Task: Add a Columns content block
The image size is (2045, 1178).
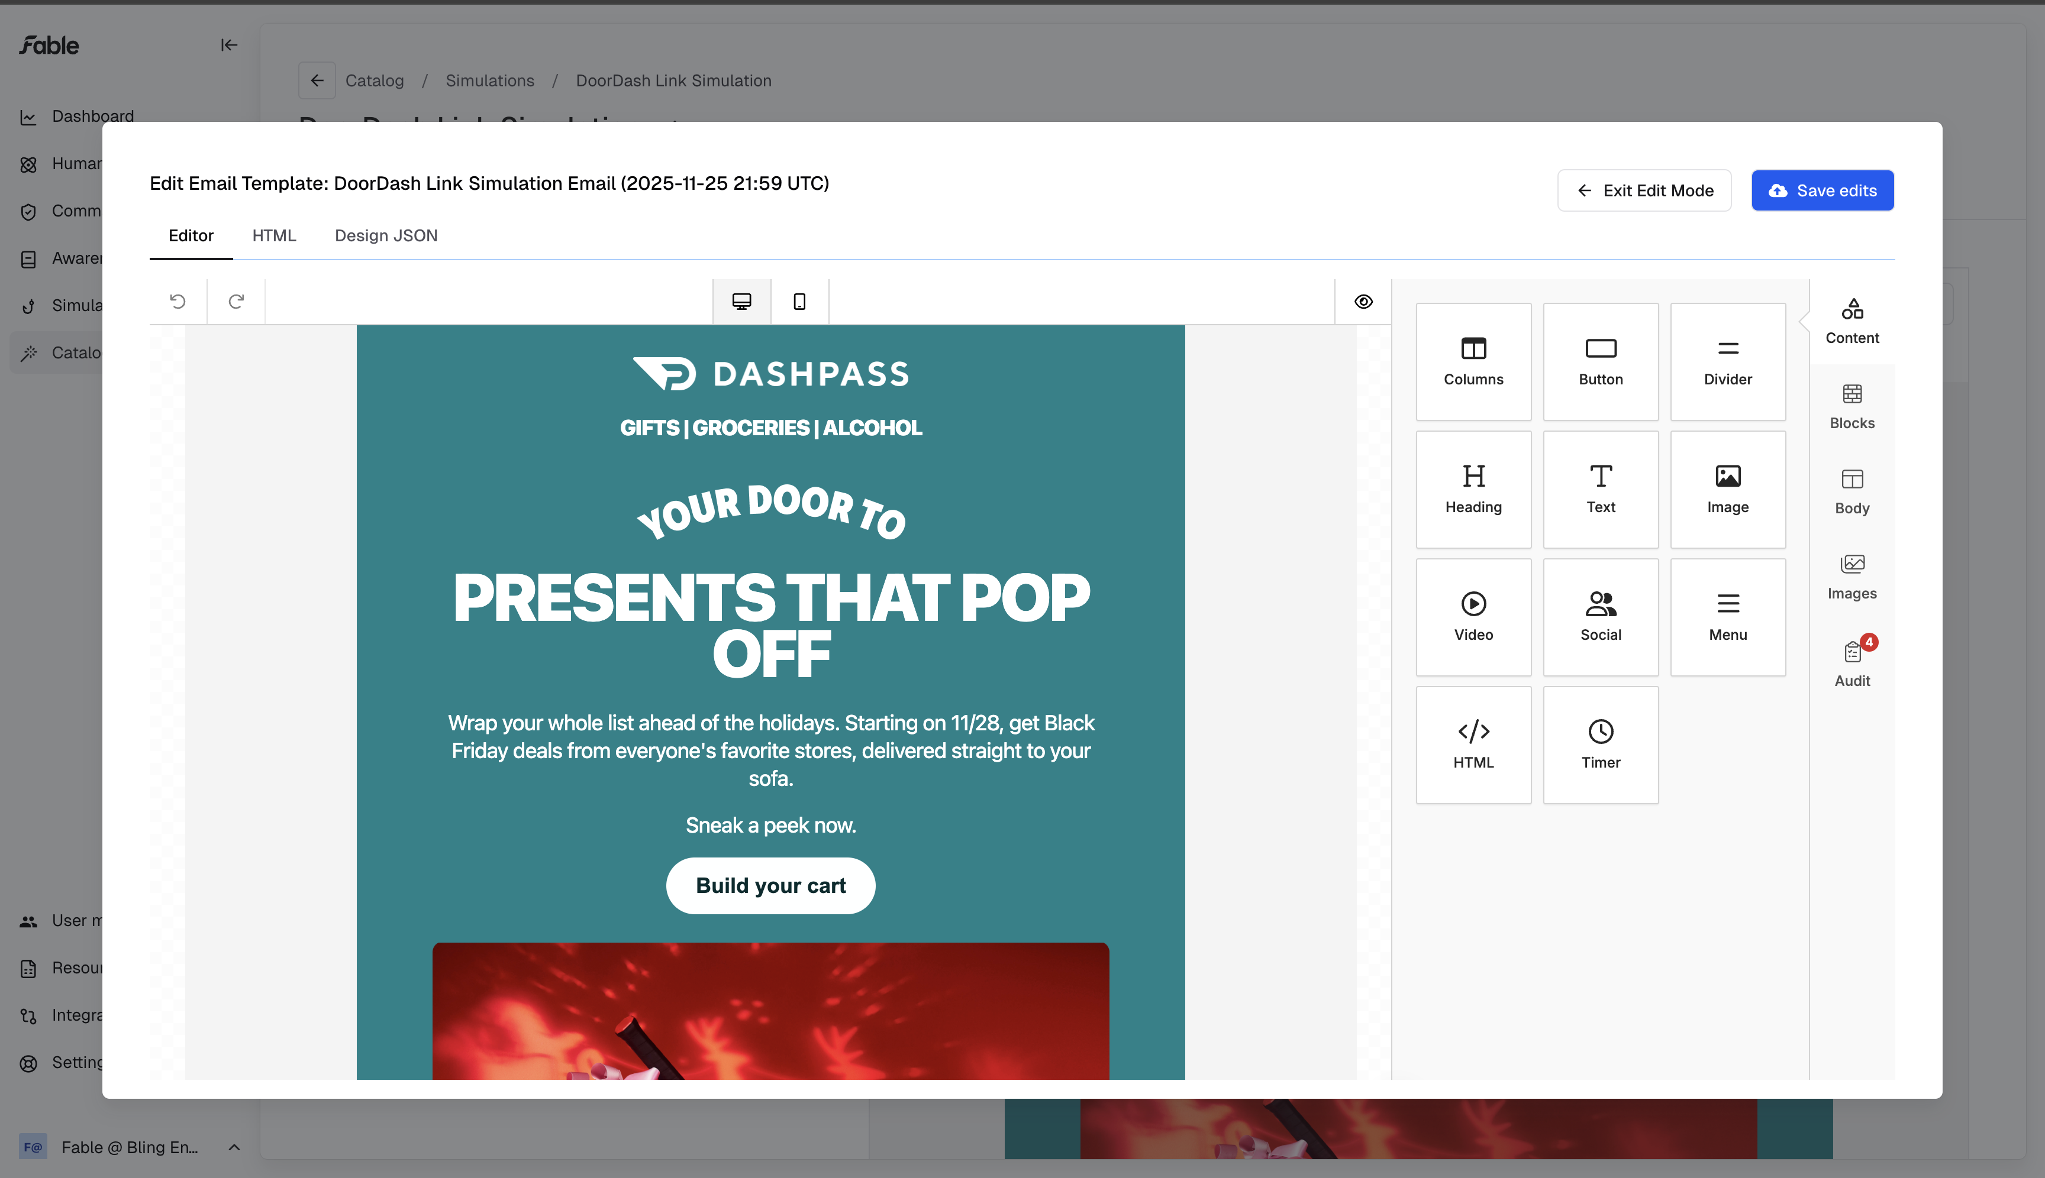Action: [1473, 362]
